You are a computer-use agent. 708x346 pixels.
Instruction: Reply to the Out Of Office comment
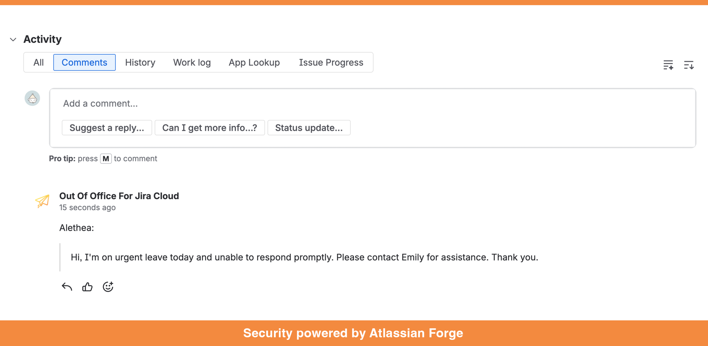pos(67,287)
